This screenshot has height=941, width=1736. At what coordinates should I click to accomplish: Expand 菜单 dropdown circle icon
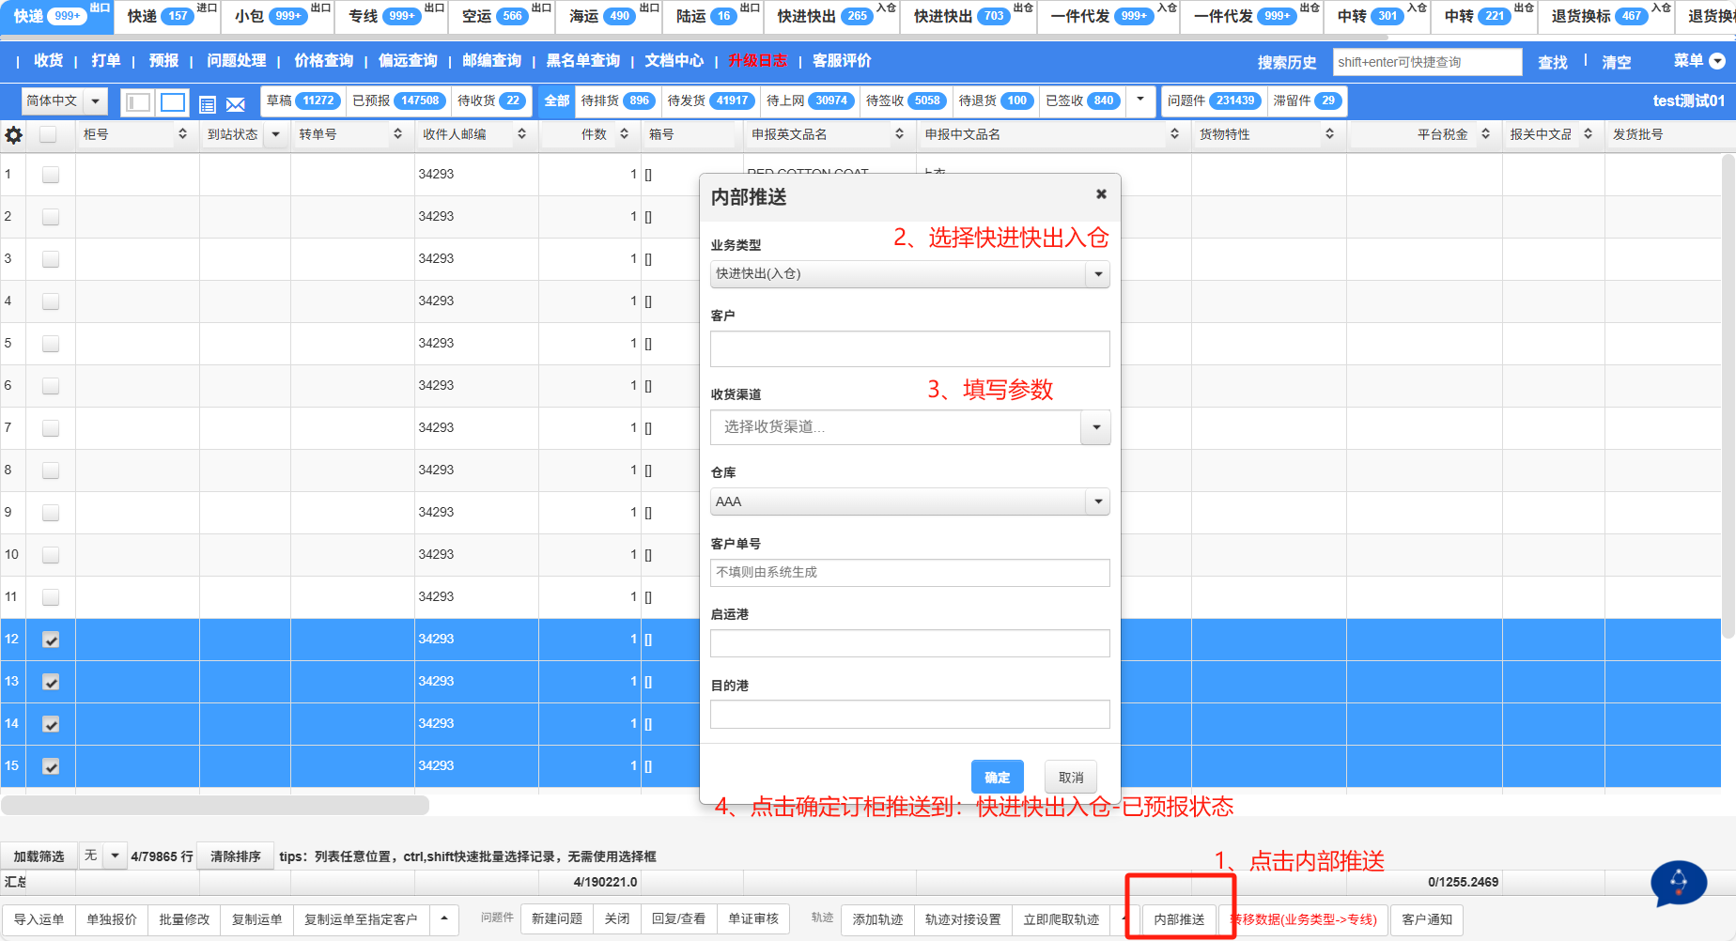(1717, 61)
